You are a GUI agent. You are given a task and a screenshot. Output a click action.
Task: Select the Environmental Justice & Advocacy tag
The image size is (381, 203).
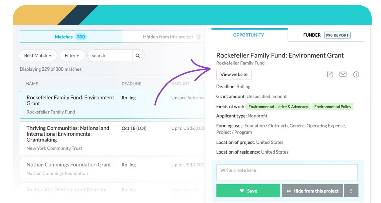[278, 107]
